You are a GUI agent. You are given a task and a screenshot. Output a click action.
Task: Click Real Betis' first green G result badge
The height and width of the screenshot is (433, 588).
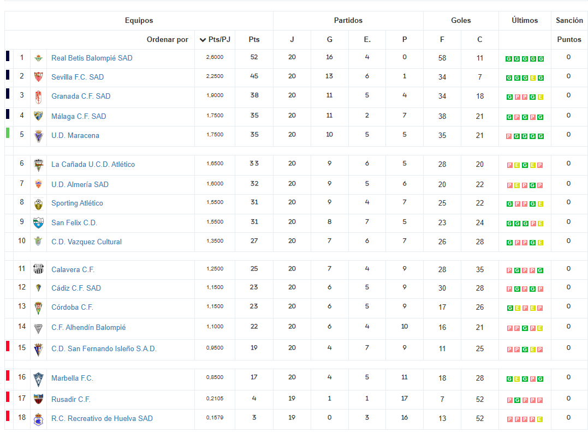tap(509, 59)
